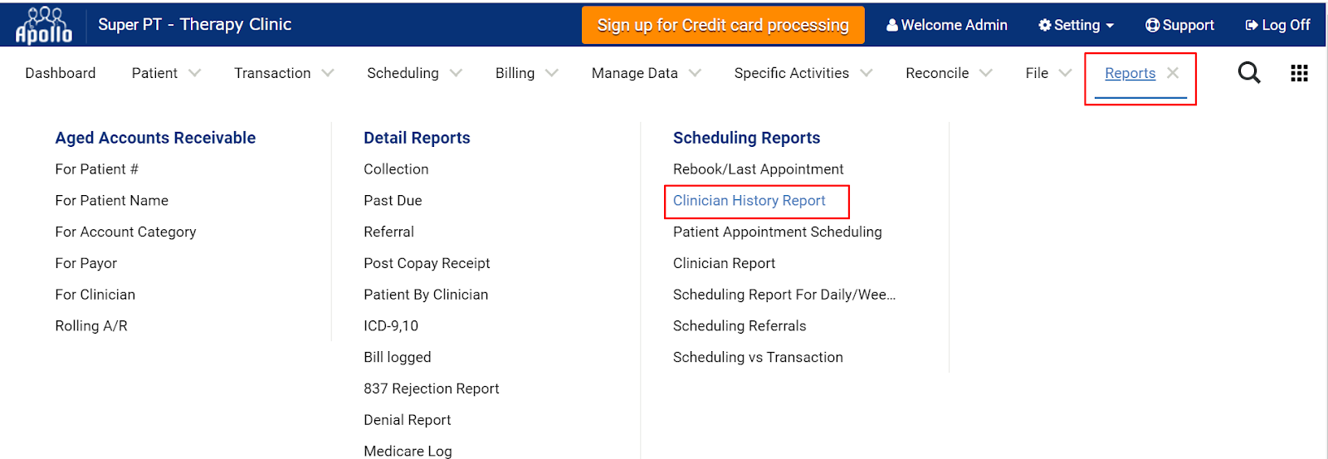1328x459 pixels.
Task: Open the Denial Report link
Action: pos(407,420)
